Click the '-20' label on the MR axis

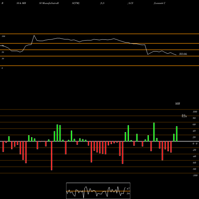tap(194, 150)
